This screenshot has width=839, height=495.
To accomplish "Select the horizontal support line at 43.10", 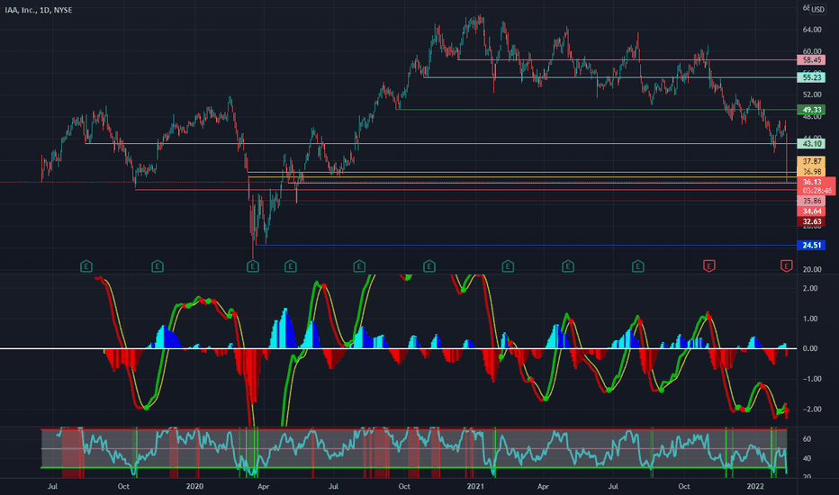I will tap(441, 143).
